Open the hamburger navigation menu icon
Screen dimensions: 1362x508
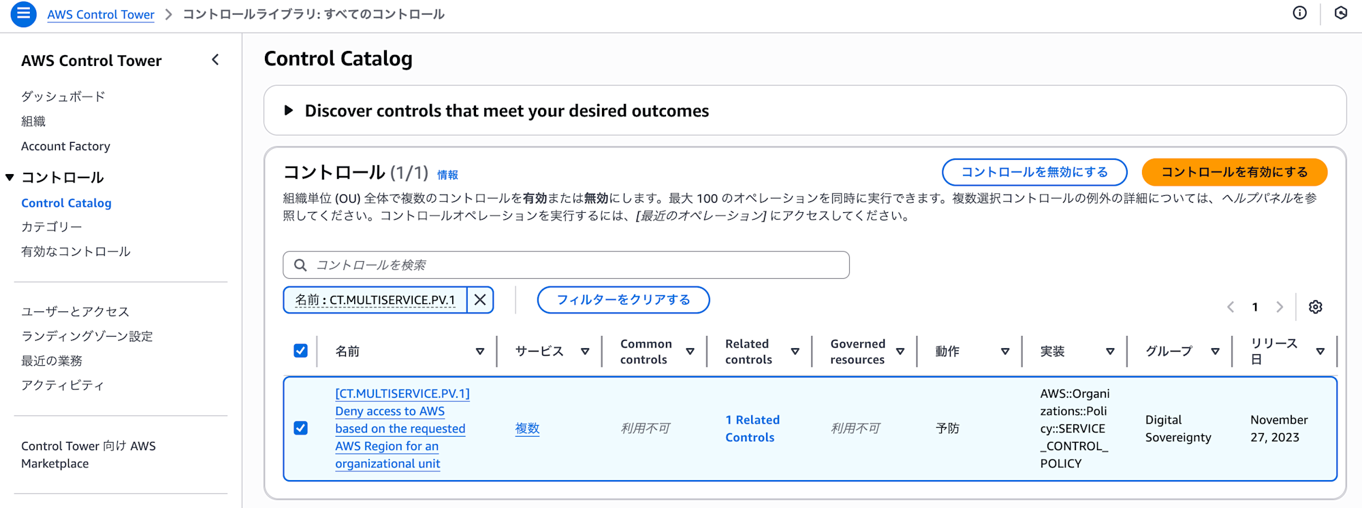pyautogui.click(x=23, y=14)
